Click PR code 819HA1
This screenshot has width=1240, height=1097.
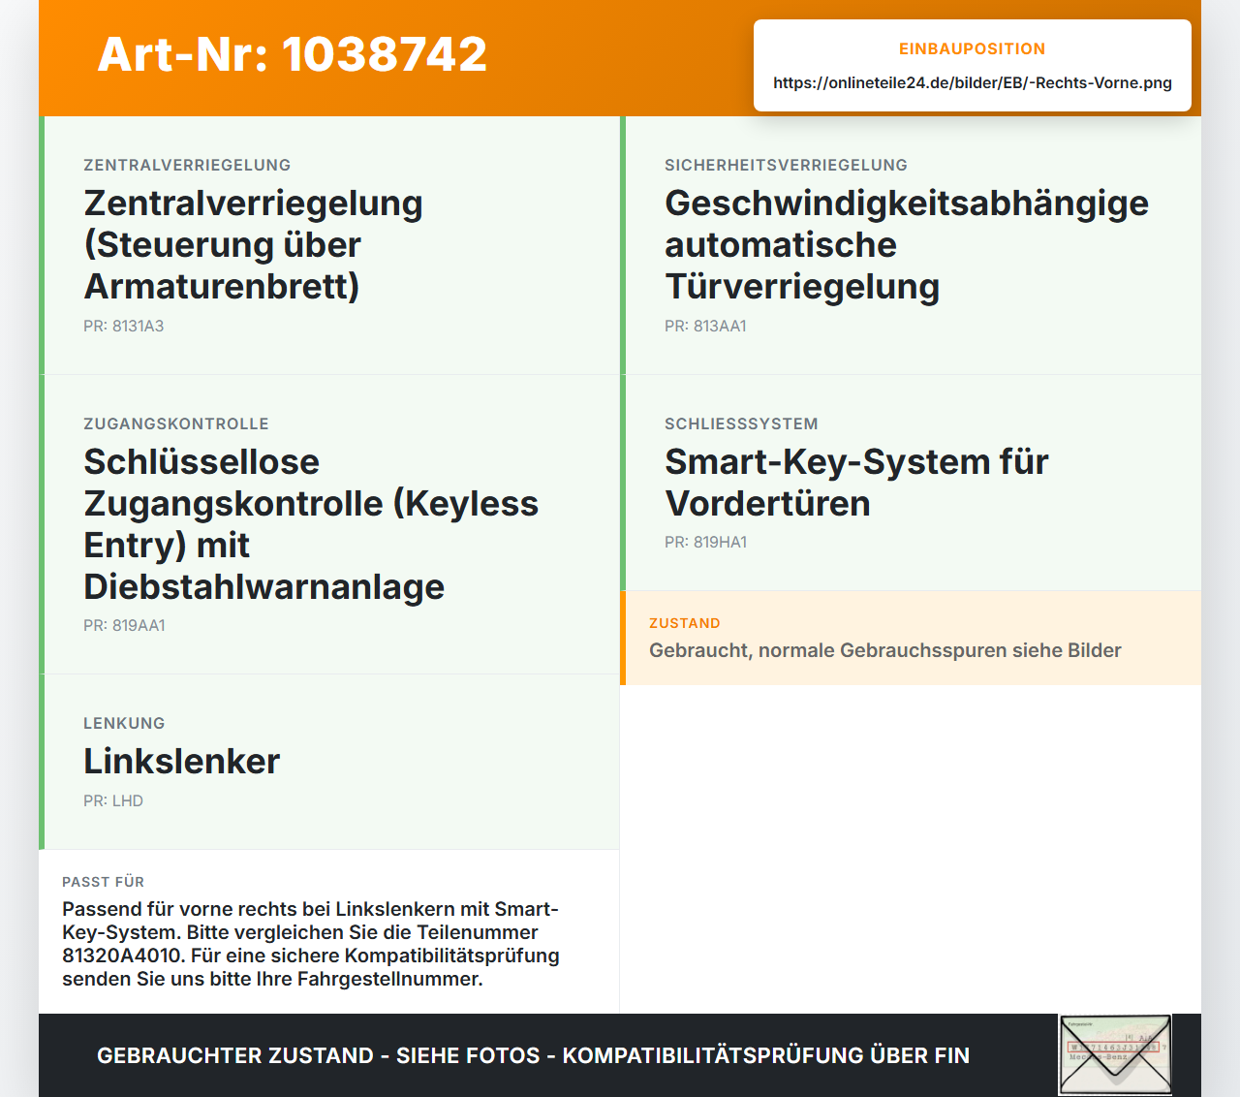tap(705, 542)
